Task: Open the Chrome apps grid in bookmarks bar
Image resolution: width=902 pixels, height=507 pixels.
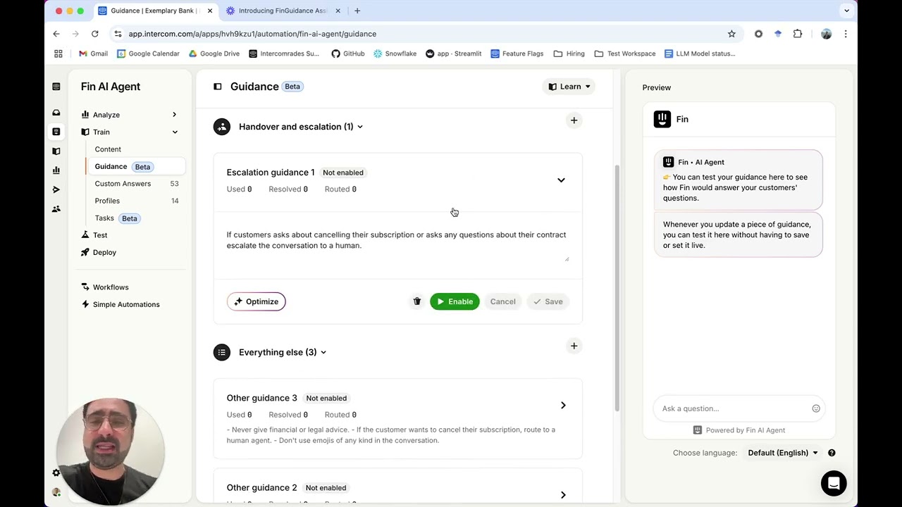Action: [x=58, y=54]
